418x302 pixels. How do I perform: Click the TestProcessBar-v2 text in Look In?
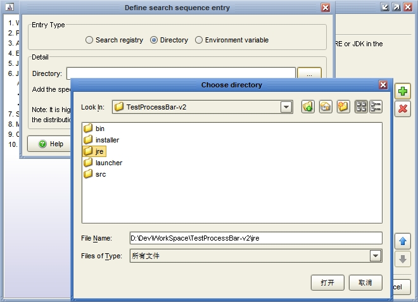pos(156,107)
